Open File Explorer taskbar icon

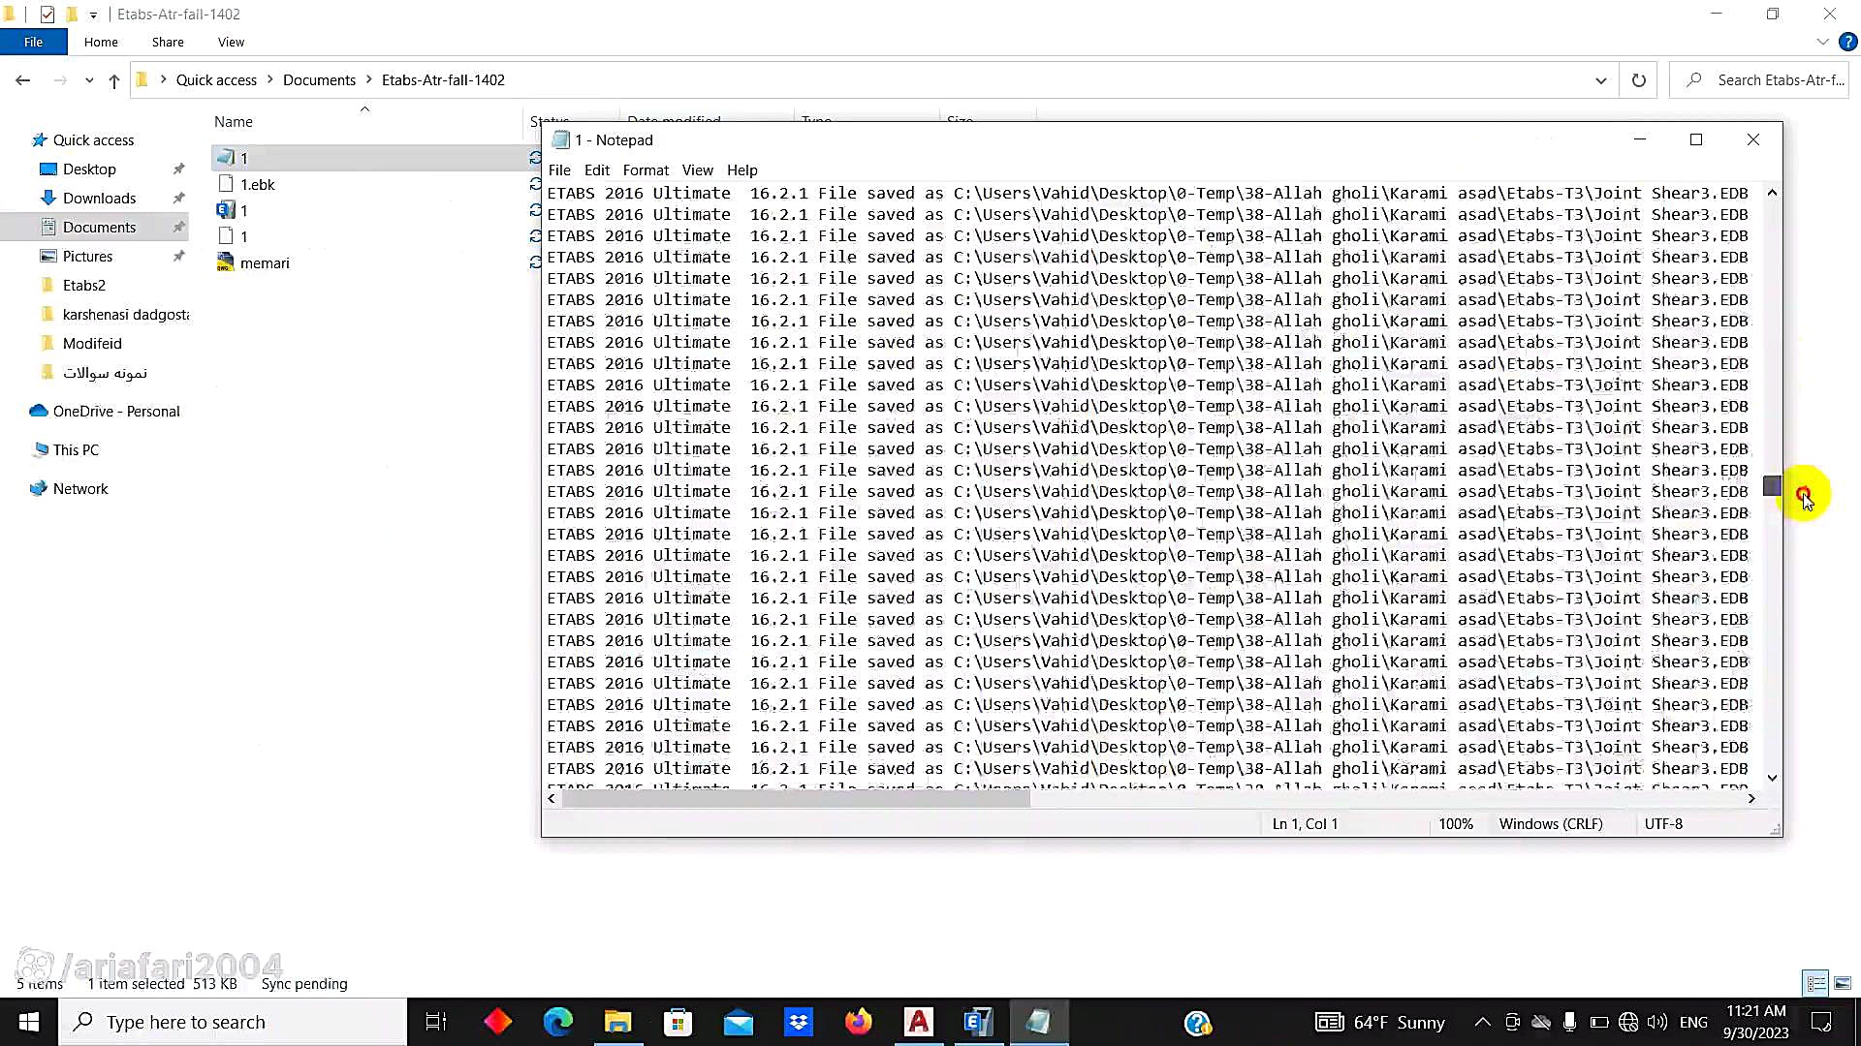[618, 1022]
